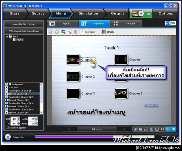Click the Track 1 title text on page
The image size is (182, 151).
point(111,48)
